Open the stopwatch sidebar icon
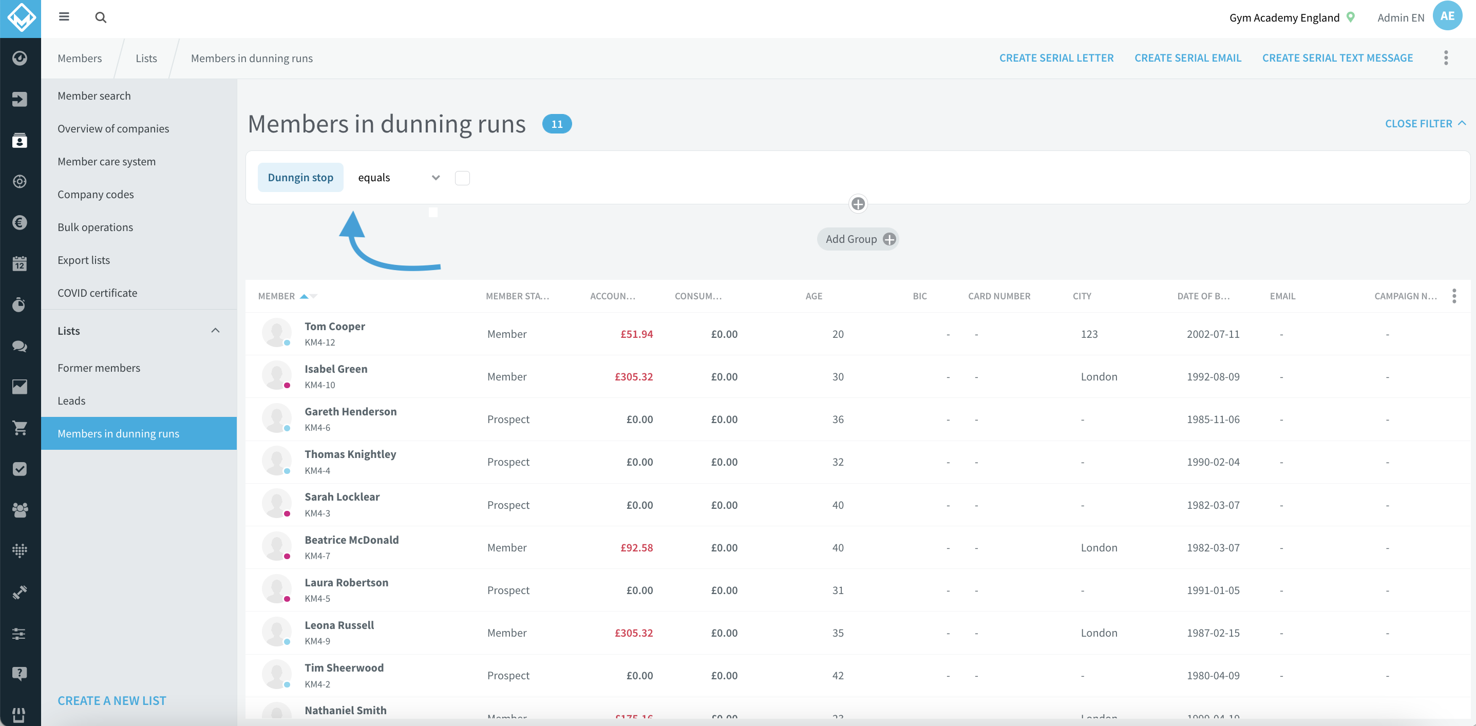 pos(20,304)
